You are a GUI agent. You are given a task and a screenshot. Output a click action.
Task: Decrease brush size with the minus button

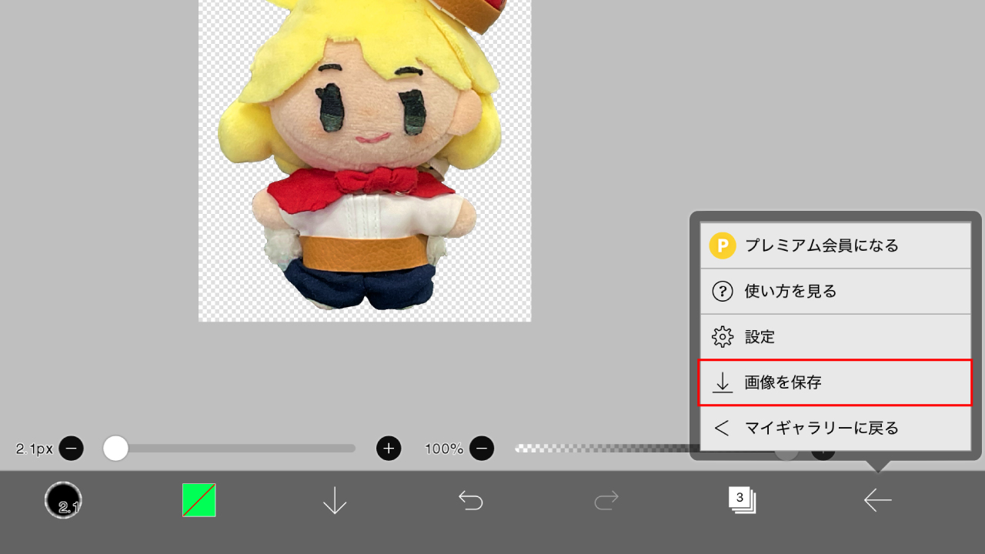[x=71, y=448]
